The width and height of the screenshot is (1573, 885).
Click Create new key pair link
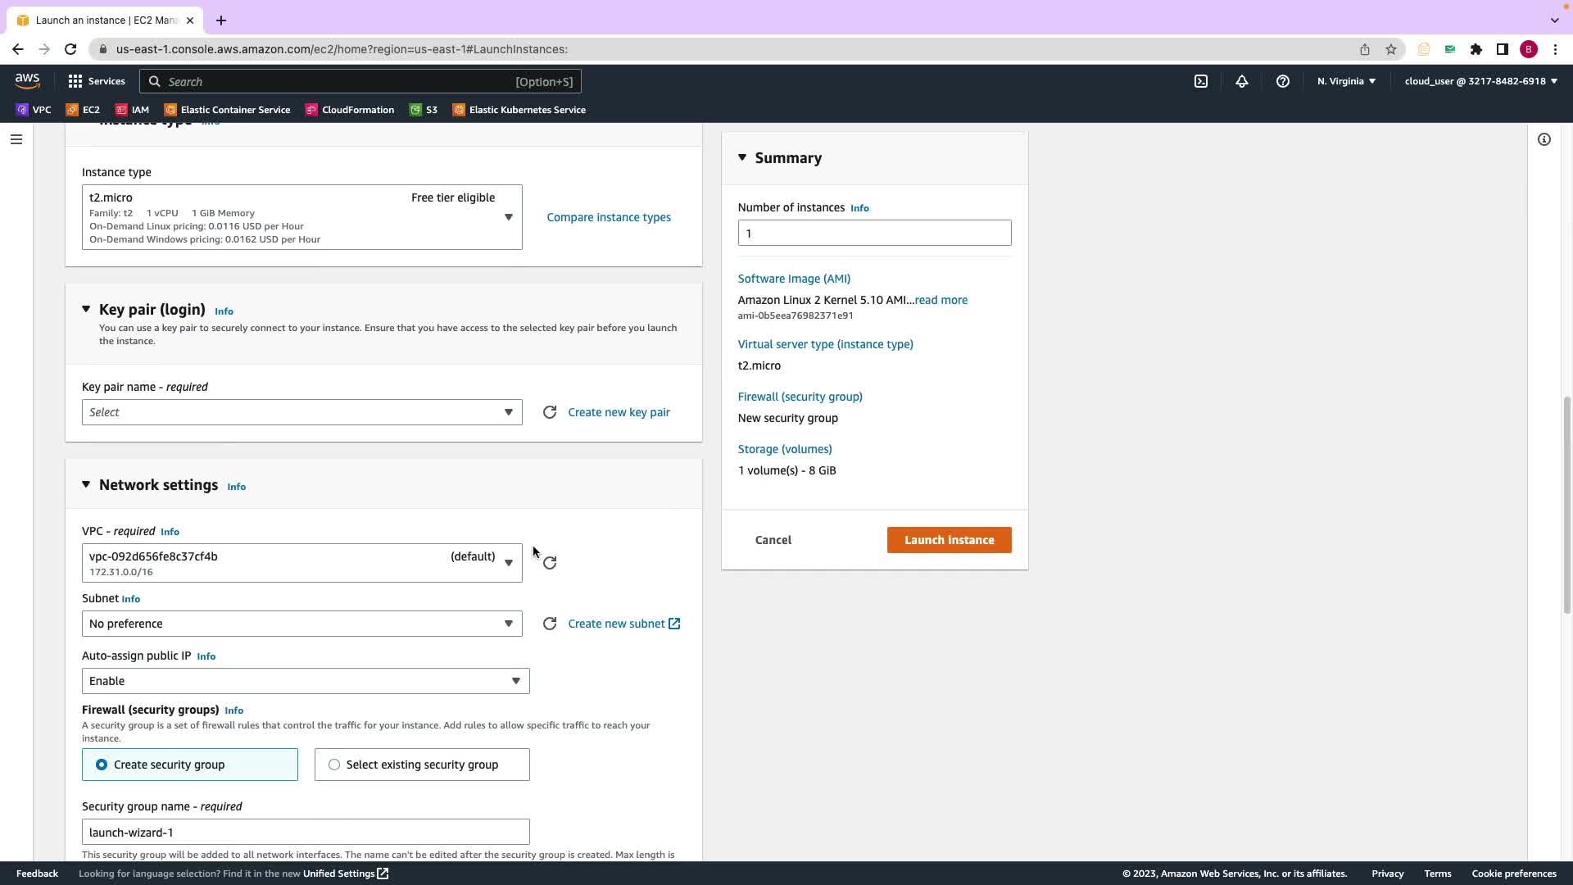click(619, 412)
